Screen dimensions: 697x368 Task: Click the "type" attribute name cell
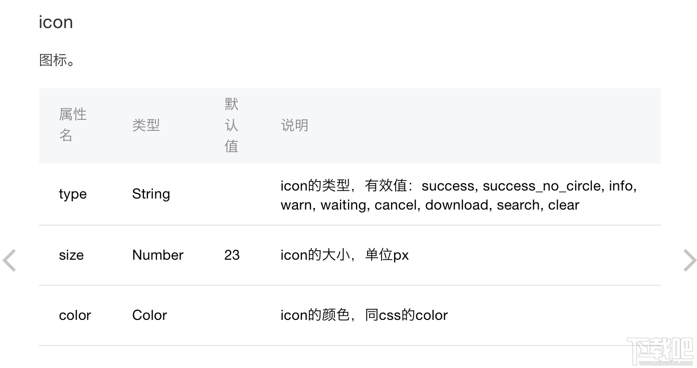(73, 195)
